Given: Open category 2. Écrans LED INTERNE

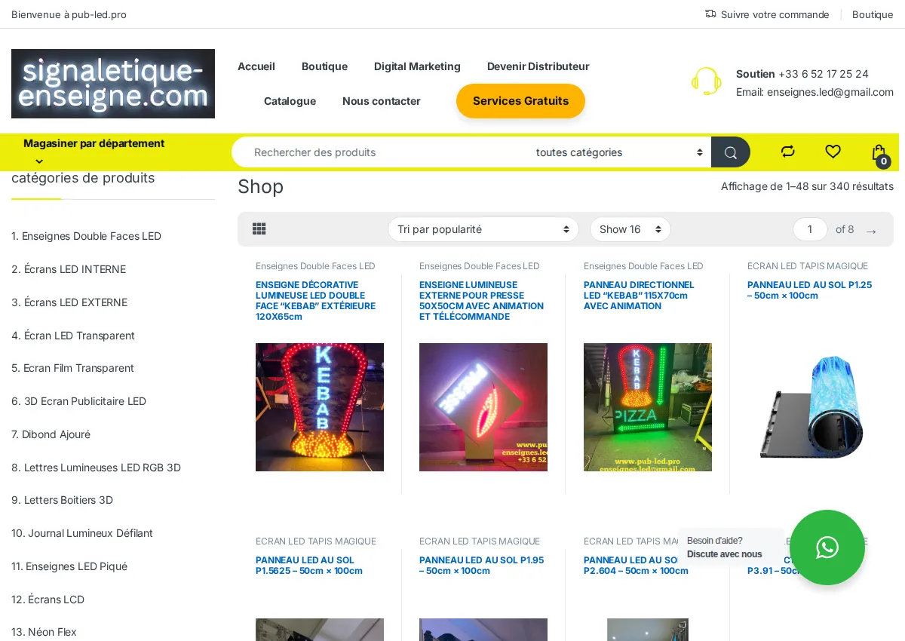Looking at the screenshot, I should pyautogui.click(x=69, y=269).
